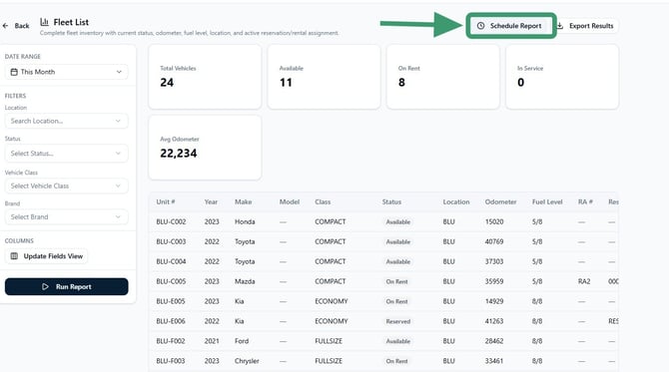669x372 pixels.
Task: Sort by the Odometer column header
Action: pyautogui.click(x=500, y=202)
